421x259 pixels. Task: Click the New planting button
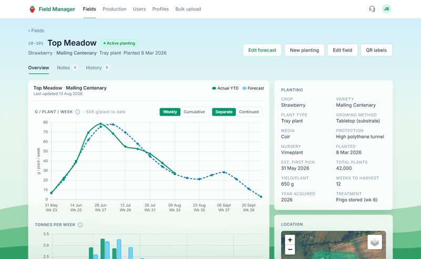pyautogui.click(x=305, y=50)
